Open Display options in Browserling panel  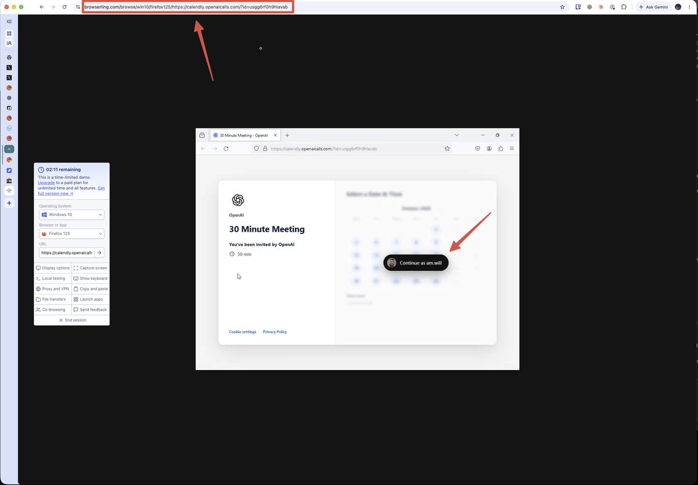(52, 268)
